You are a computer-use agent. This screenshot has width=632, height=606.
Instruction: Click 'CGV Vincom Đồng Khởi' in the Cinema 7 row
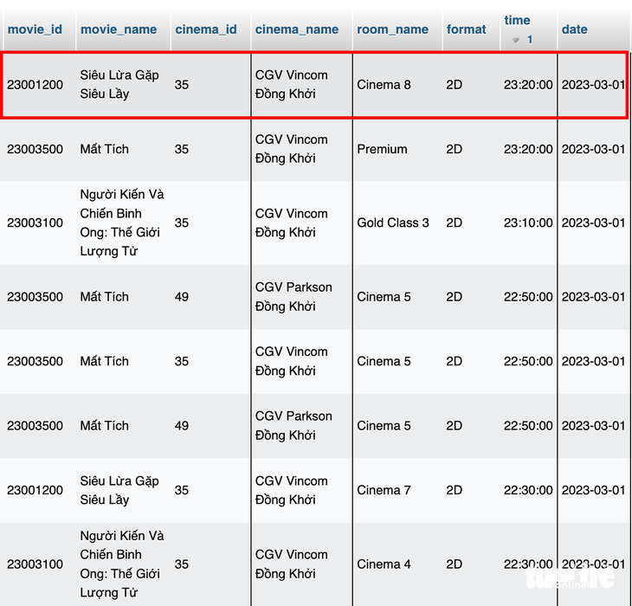point(292,490)
